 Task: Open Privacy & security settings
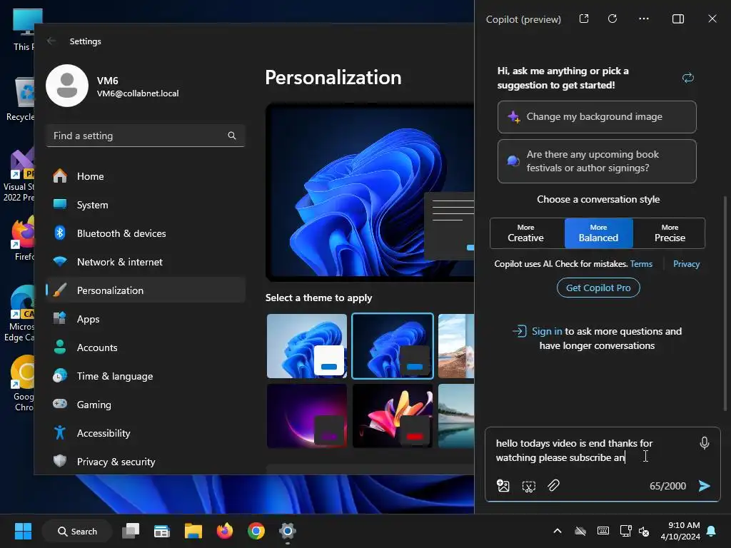[146, 462]
